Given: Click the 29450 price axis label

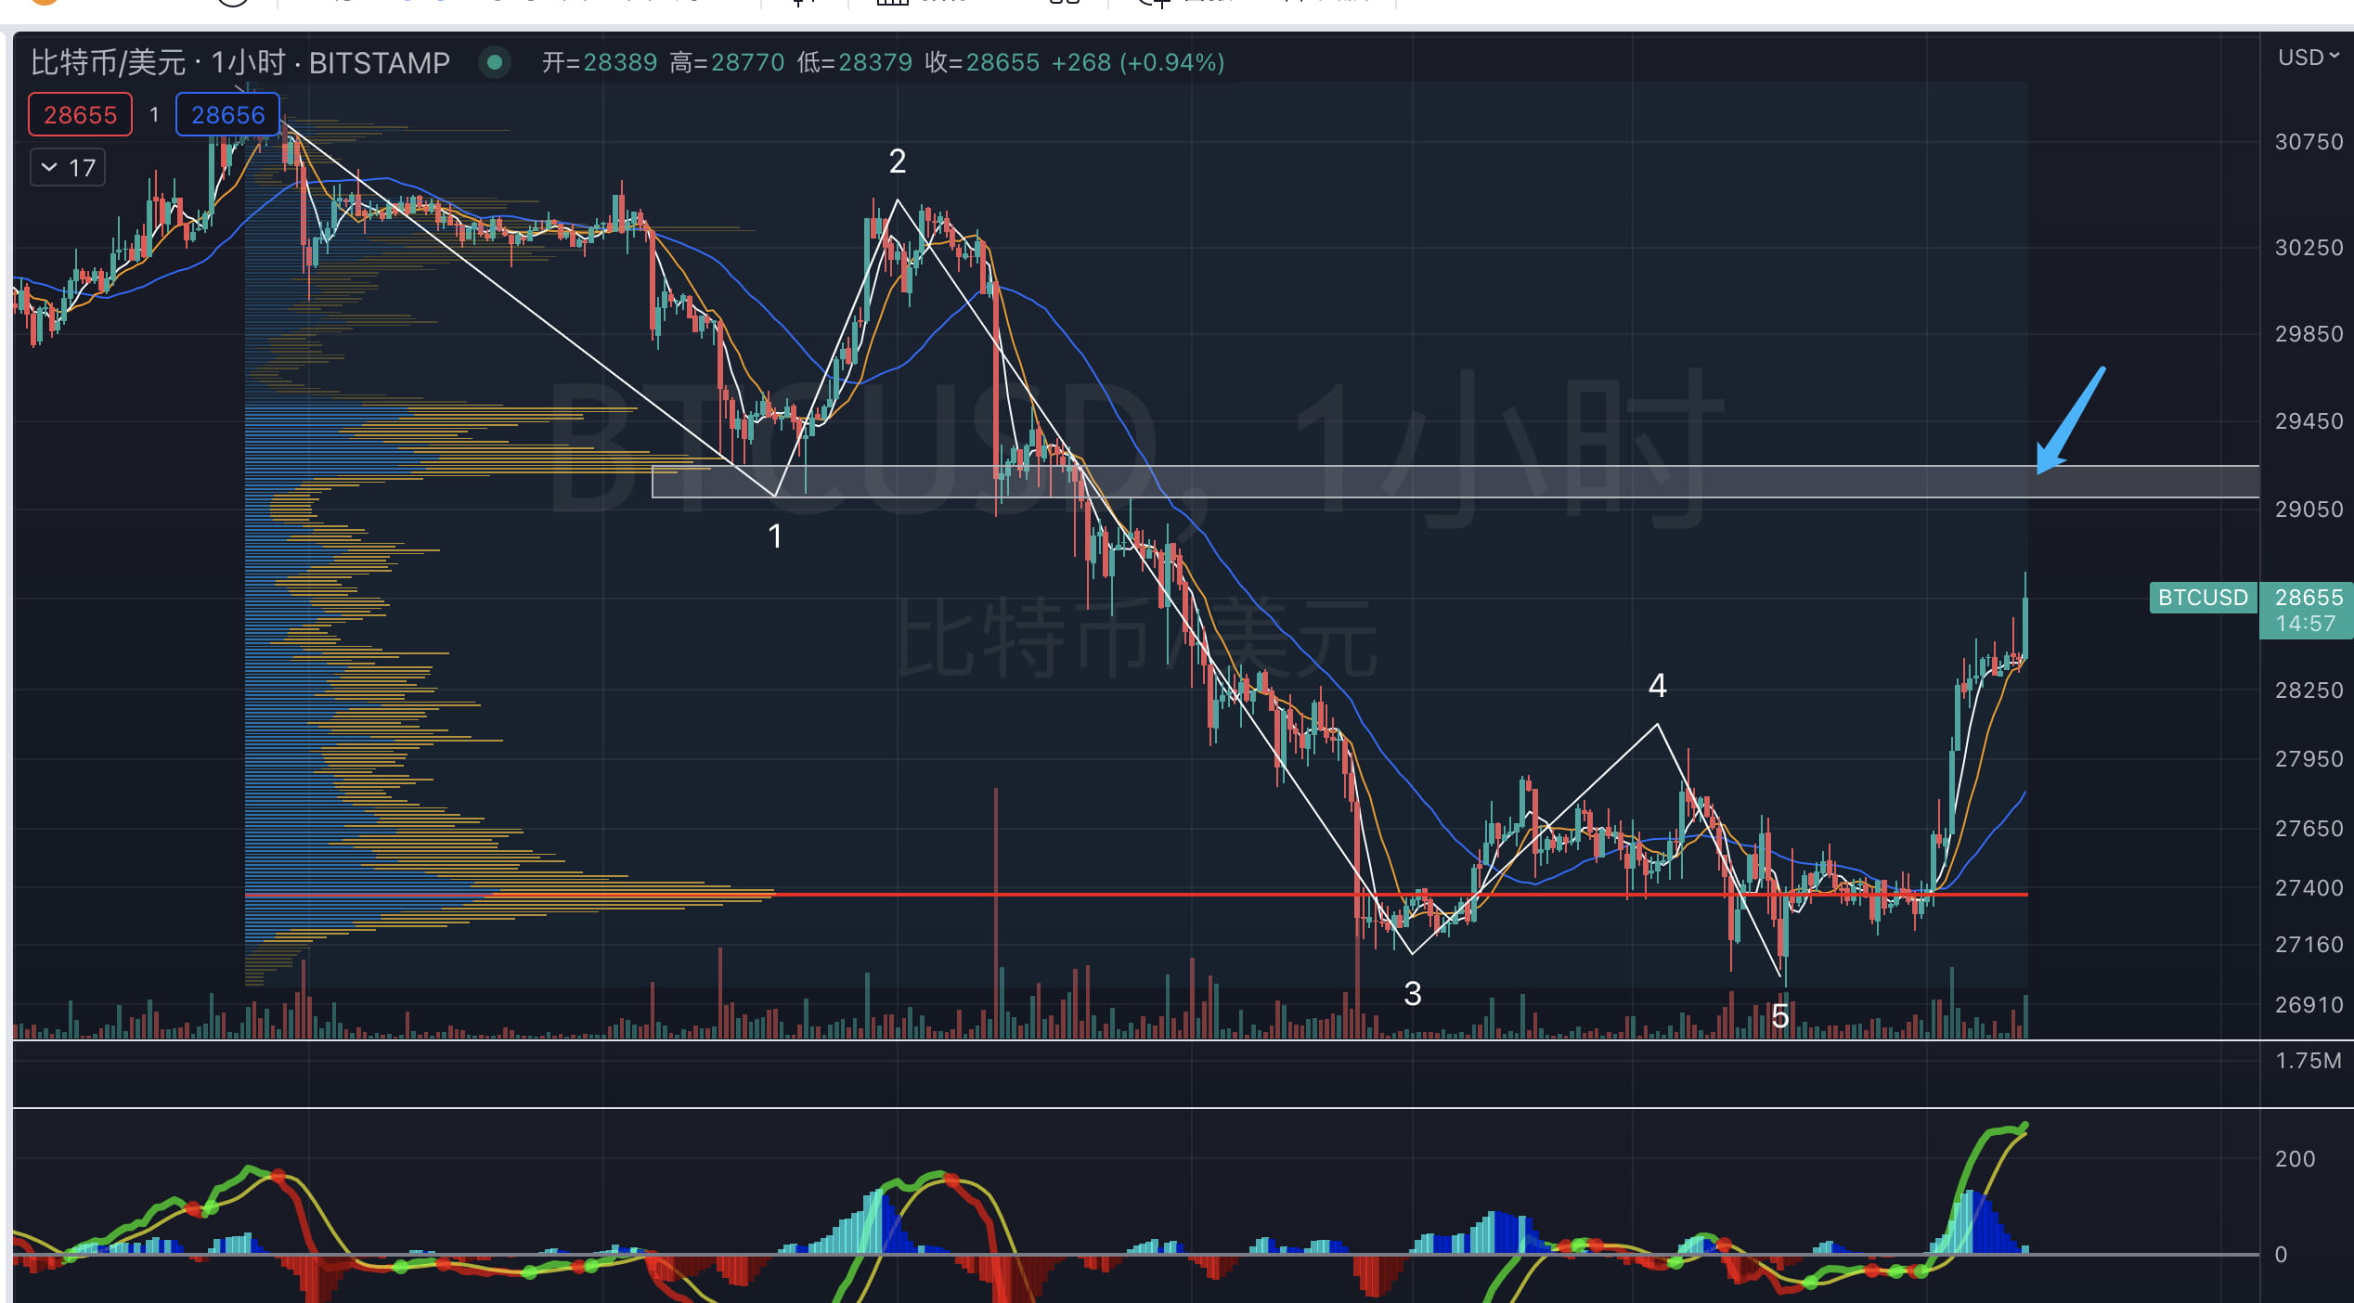Looking at the screenshot, I should (x=2309, y=421).
